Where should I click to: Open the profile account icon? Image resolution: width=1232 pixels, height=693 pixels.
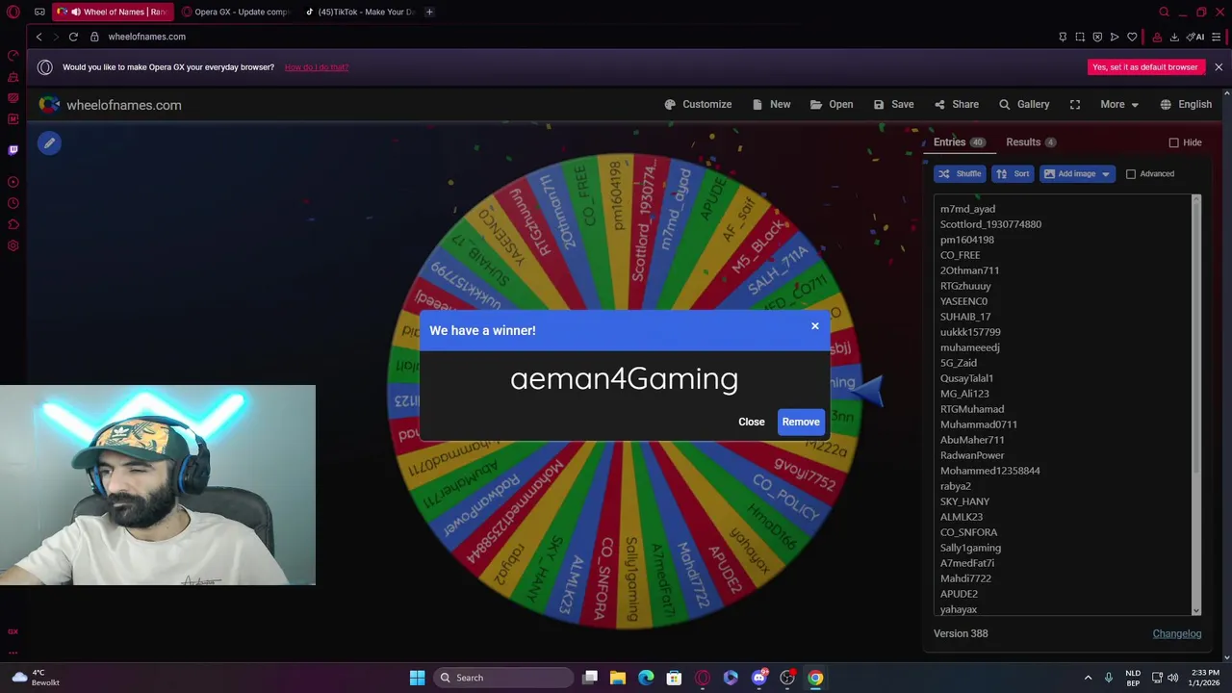point(1157,37)
